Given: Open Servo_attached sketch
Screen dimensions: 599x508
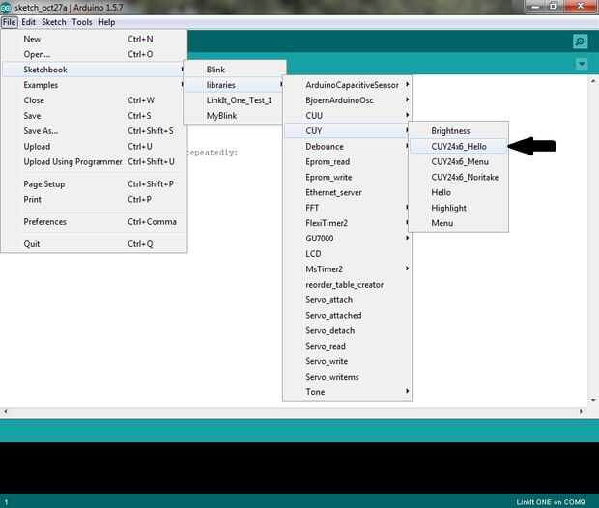Looking at the screenshot, I should coord(347,315).
